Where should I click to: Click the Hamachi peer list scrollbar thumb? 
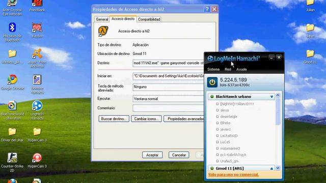278,112
